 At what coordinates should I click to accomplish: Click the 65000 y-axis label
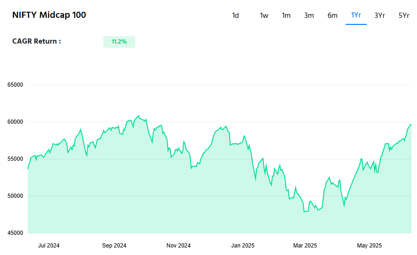pos(15,85)
